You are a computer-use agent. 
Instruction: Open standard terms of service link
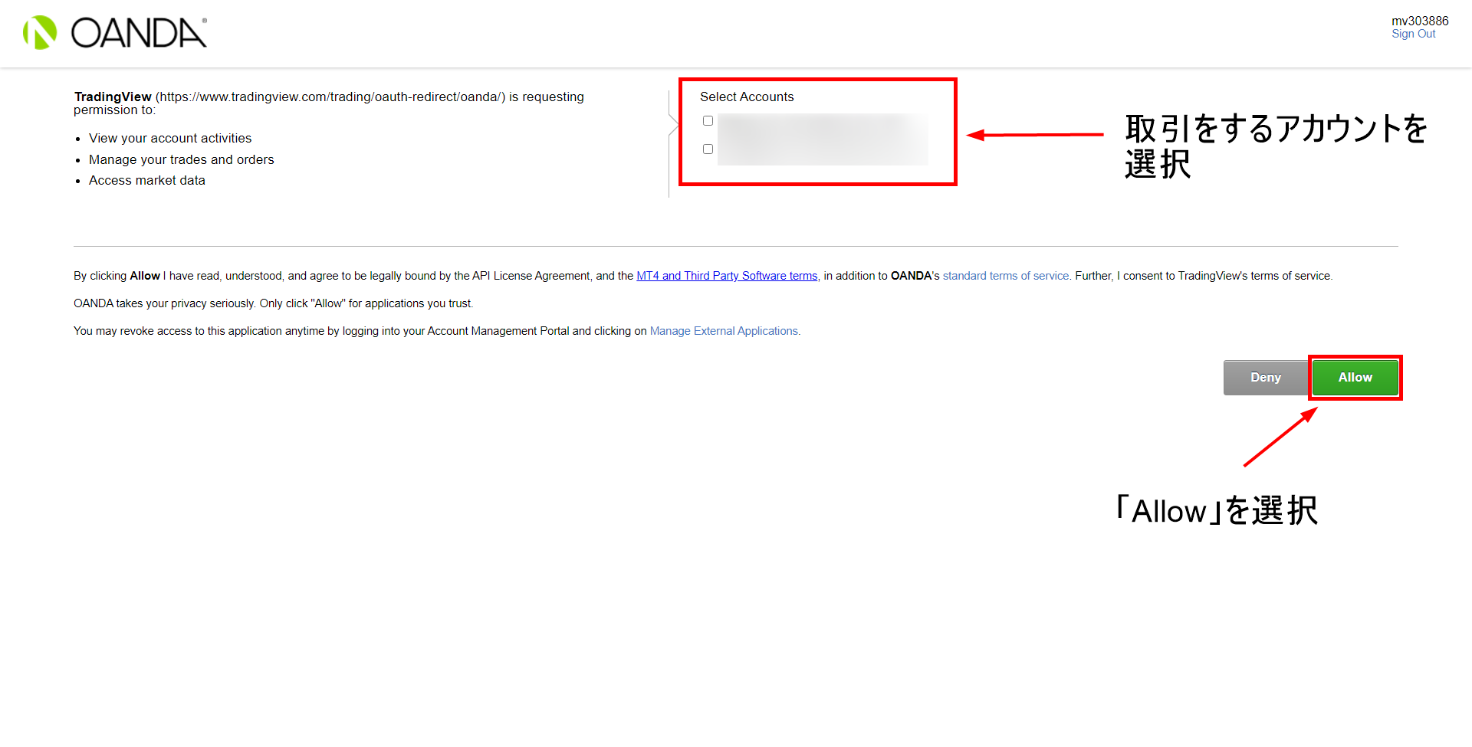pyautogui.click(x=1005, y=276)
